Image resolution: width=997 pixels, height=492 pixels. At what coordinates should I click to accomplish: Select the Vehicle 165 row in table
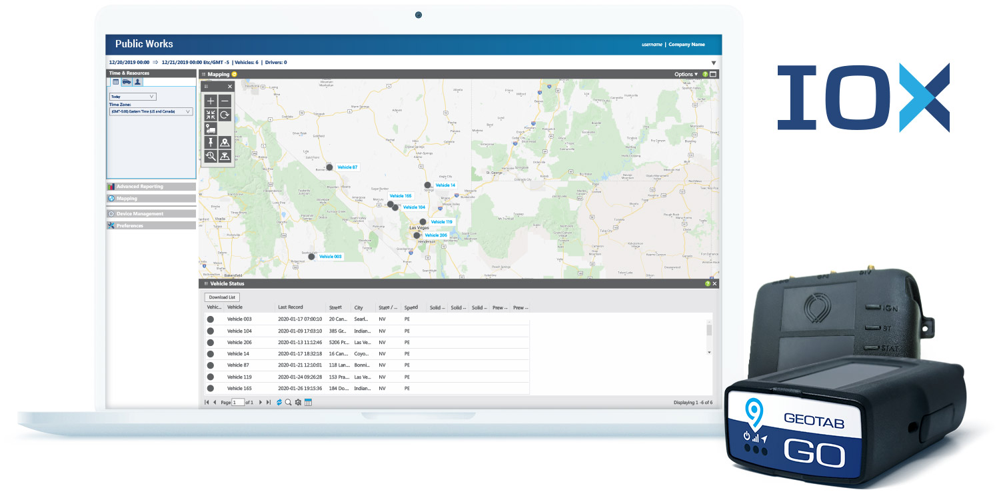pyautogui.click(x=367, y=388)
